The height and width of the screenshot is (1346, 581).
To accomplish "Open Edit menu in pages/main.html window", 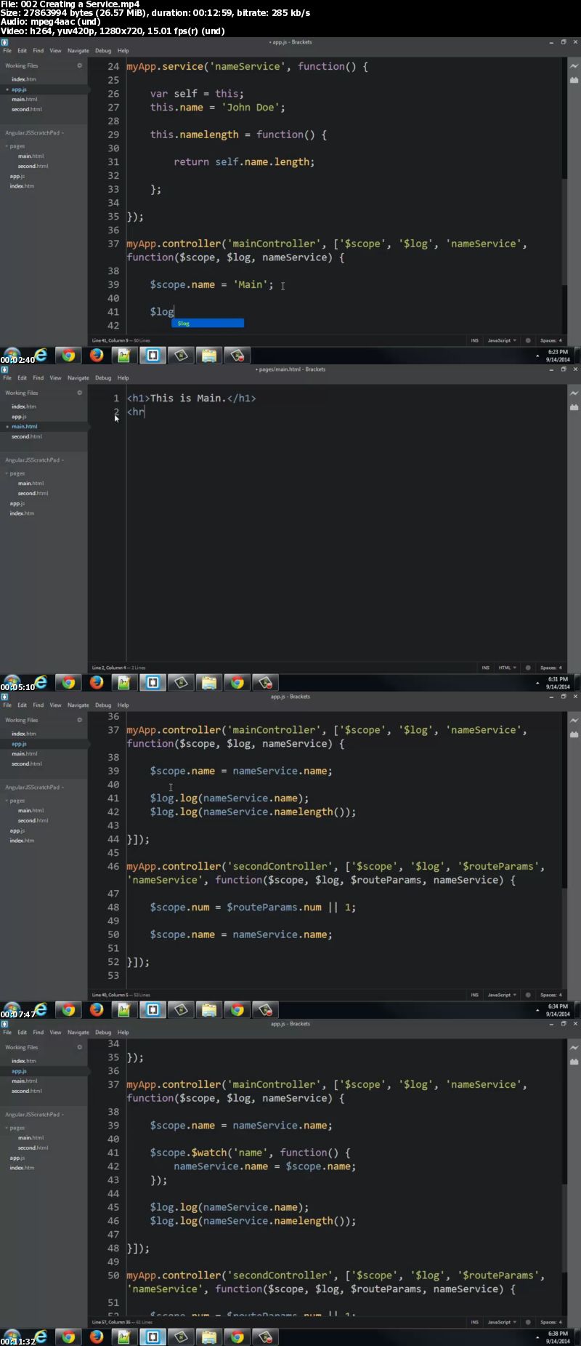I will [x=23, y=378].
